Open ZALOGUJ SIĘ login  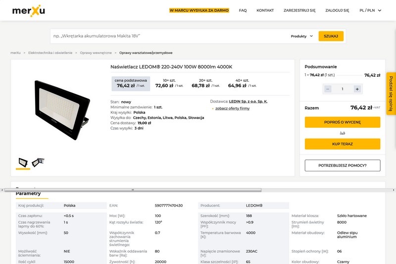337,10
